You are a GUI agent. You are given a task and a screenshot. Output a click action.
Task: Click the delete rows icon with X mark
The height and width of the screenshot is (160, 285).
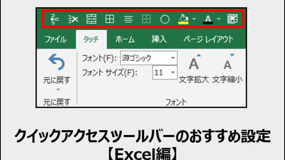[73, 19]
